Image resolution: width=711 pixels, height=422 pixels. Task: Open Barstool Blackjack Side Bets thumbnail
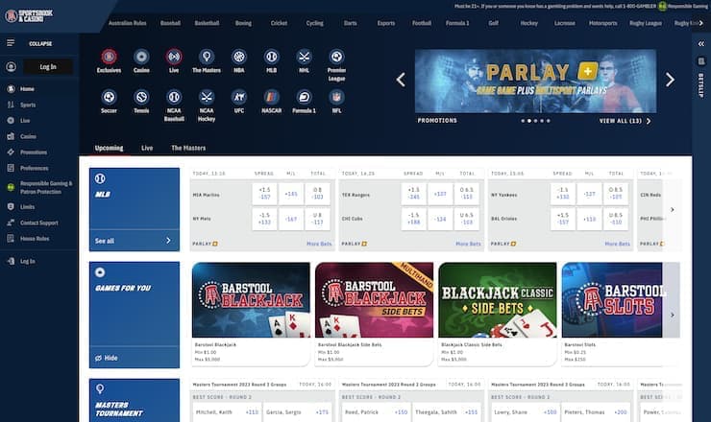pos(374,300)
